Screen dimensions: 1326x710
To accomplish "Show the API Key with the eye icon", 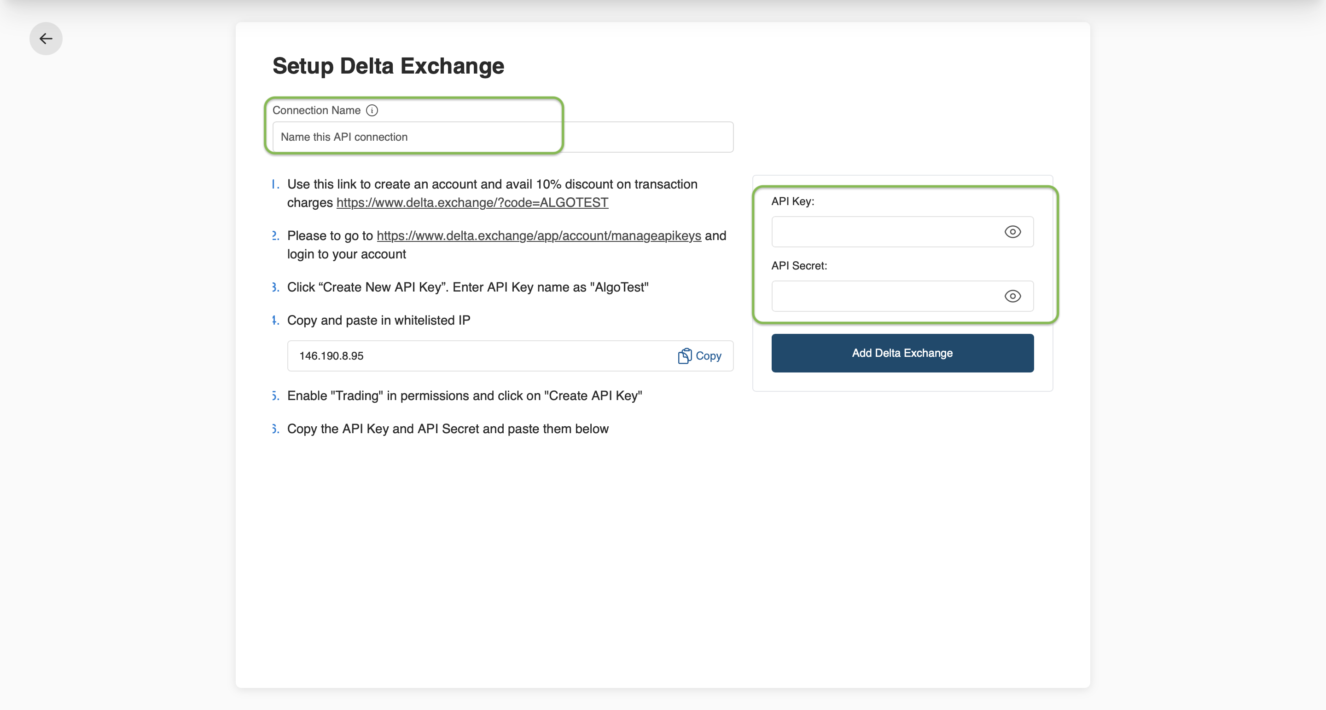I will pos(1012,232).
